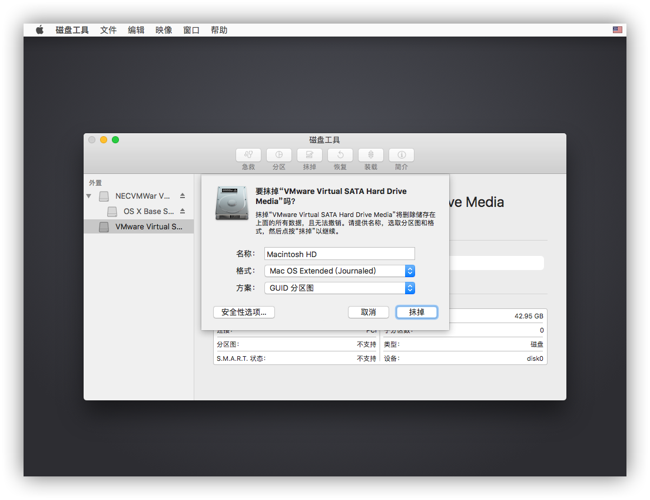
Task: Select VMware Virtual S... in sidebar
Action: (x=139, y=227)
